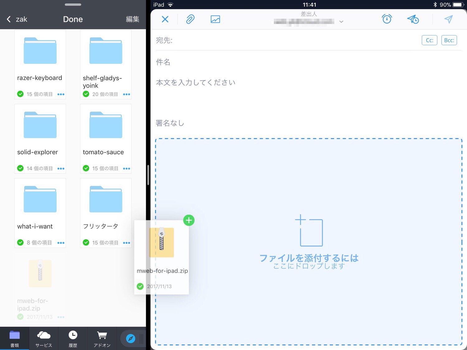
Task: Open more options for shelf-gladys-yoink
Action: point(127,94)
